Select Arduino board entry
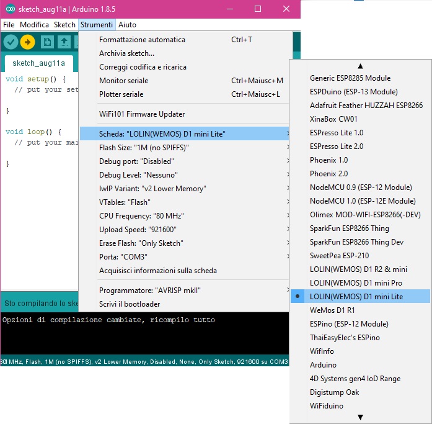Image resolution: width=432 pixels, height=424 pixels. pos(360,364)
